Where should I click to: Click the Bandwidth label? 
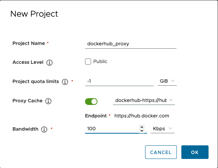[25, 129]
